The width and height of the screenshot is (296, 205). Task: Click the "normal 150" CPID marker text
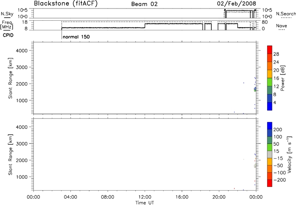click(76, 37)
